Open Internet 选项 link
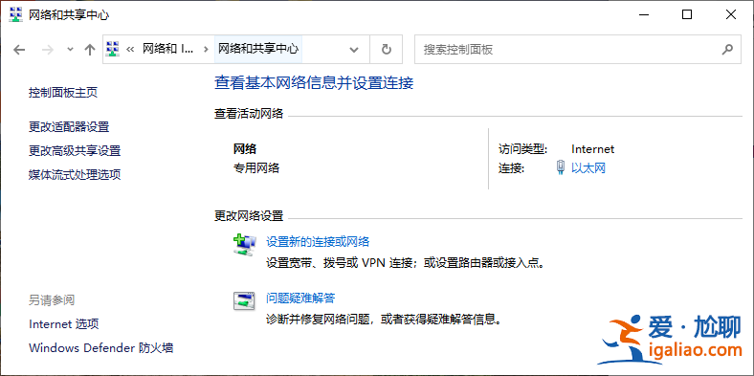Viewport: 754px width, 376px height. pyautogui.click(x=64, y=324)
